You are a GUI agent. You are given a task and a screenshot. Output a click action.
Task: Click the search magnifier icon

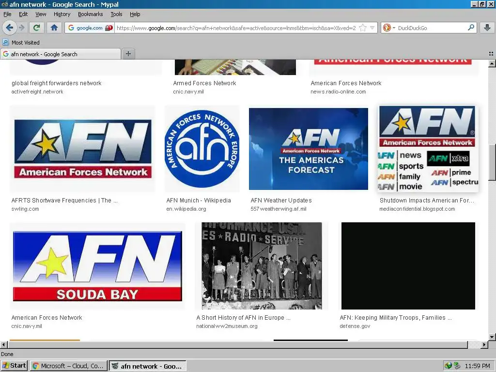tap(471, 28)
